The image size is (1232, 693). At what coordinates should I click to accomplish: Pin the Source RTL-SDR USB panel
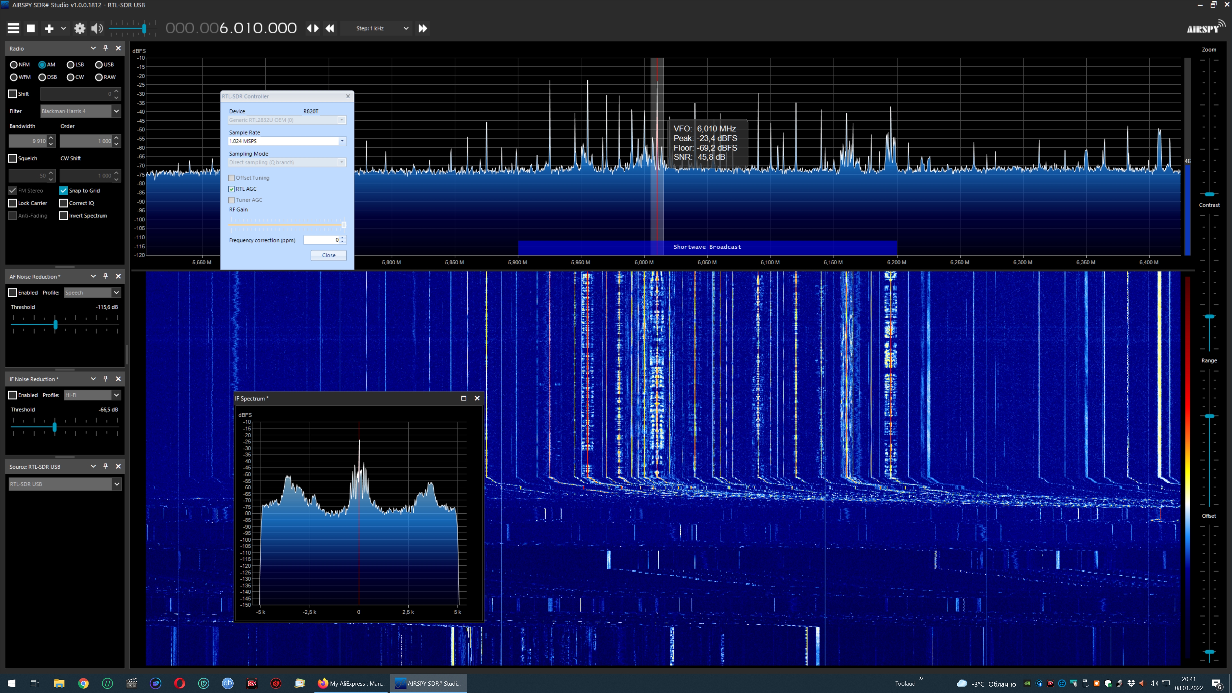click(x=106, y=466)
